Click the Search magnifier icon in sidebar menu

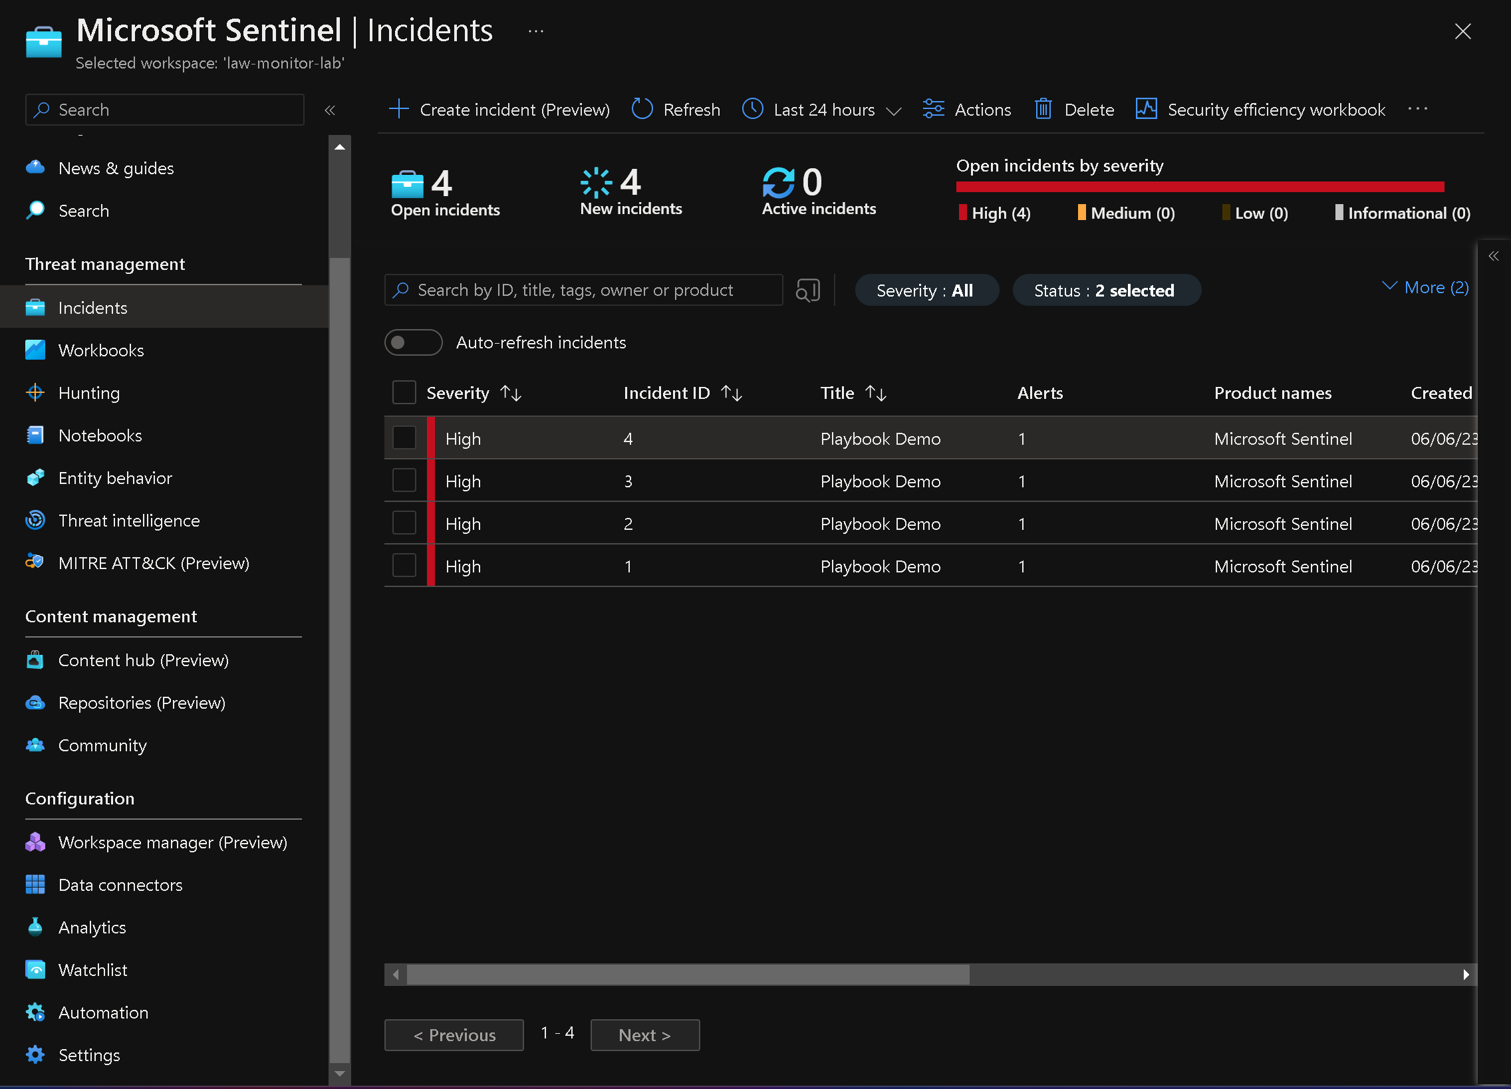pos(35,211)
